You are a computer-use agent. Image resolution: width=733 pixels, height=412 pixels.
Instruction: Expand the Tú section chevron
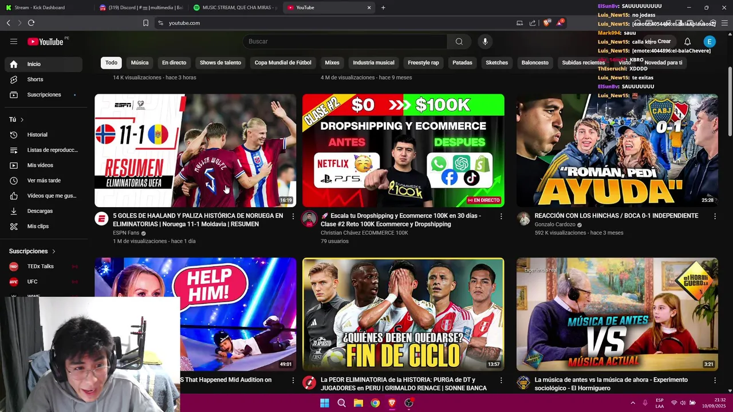click(22, 120)
